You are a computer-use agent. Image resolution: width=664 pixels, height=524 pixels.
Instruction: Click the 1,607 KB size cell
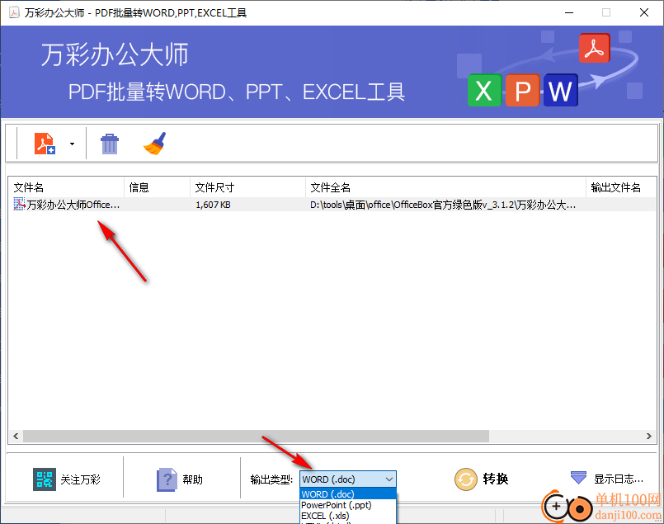(x=213, y=205)
